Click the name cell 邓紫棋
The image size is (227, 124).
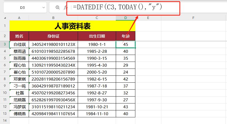[x=19, y=79]
